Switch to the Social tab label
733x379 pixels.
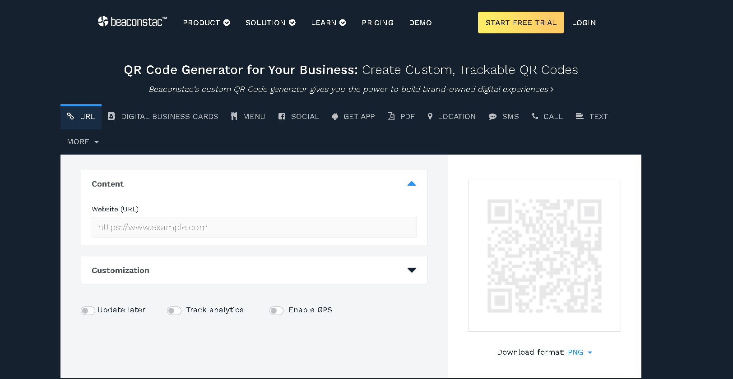(x=305, y=116)
